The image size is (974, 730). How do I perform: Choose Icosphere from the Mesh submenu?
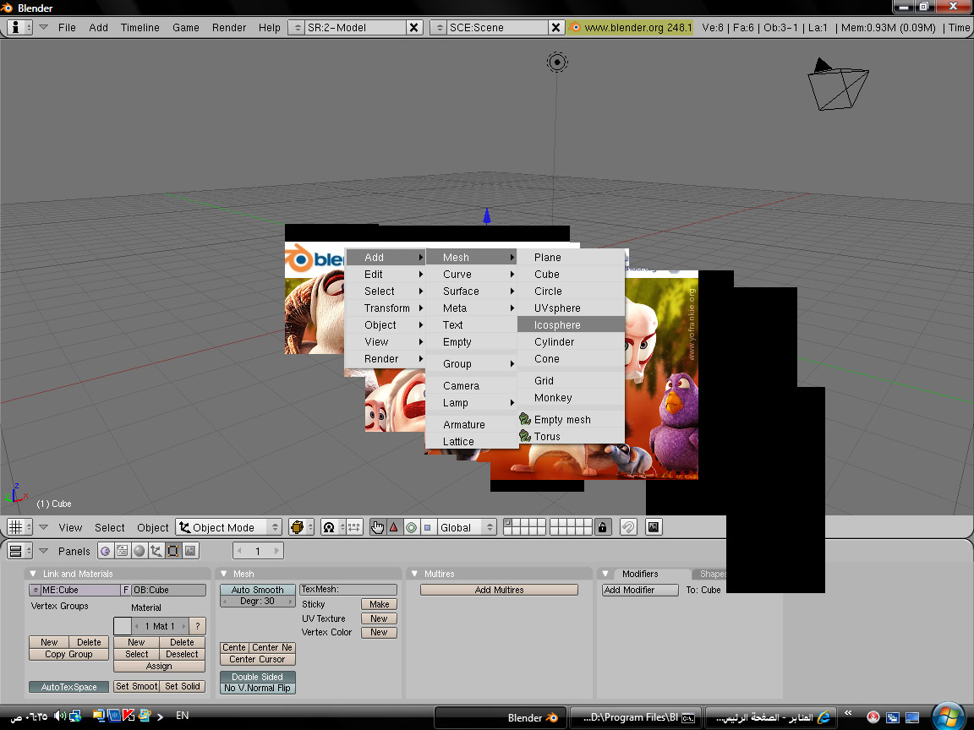pos(571,324)
